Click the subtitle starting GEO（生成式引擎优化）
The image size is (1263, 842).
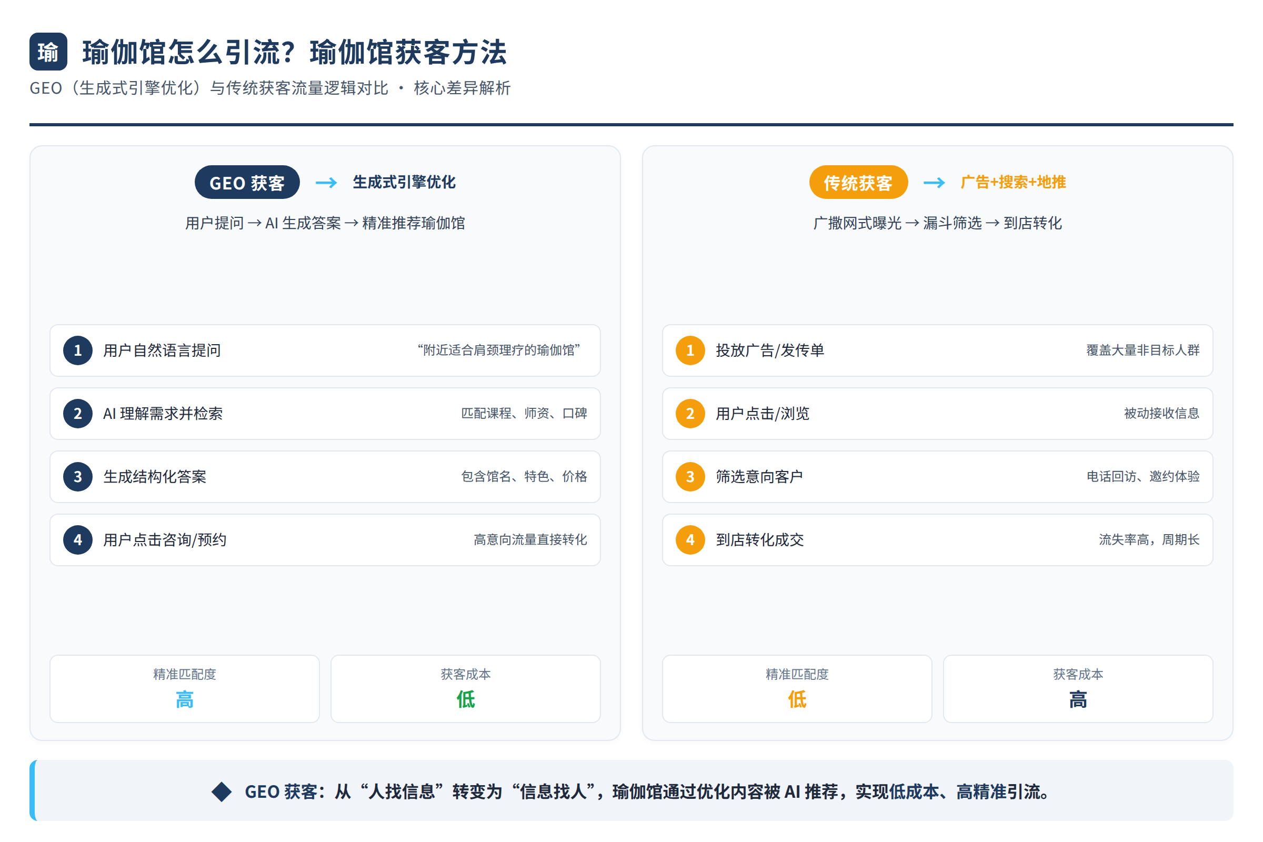[x=269, y=88]
